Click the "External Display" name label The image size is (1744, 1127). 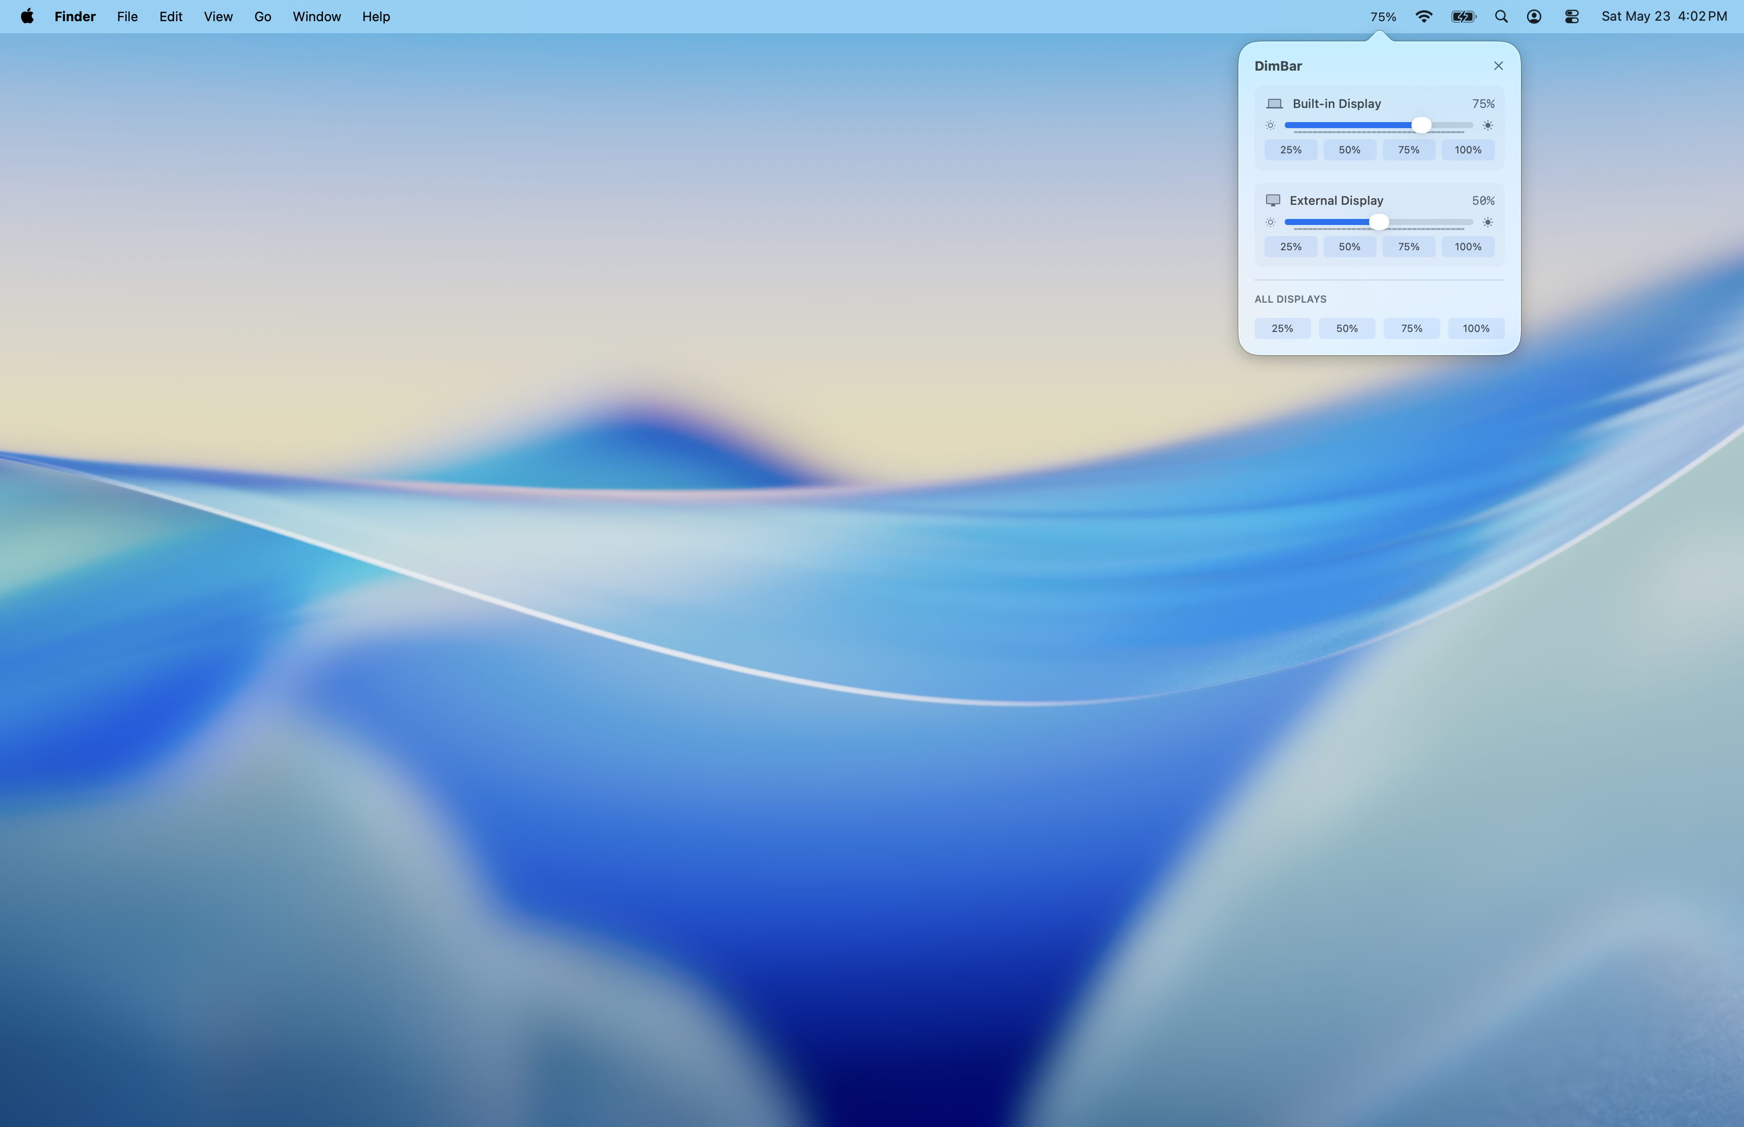click(x=1336, y=200)
